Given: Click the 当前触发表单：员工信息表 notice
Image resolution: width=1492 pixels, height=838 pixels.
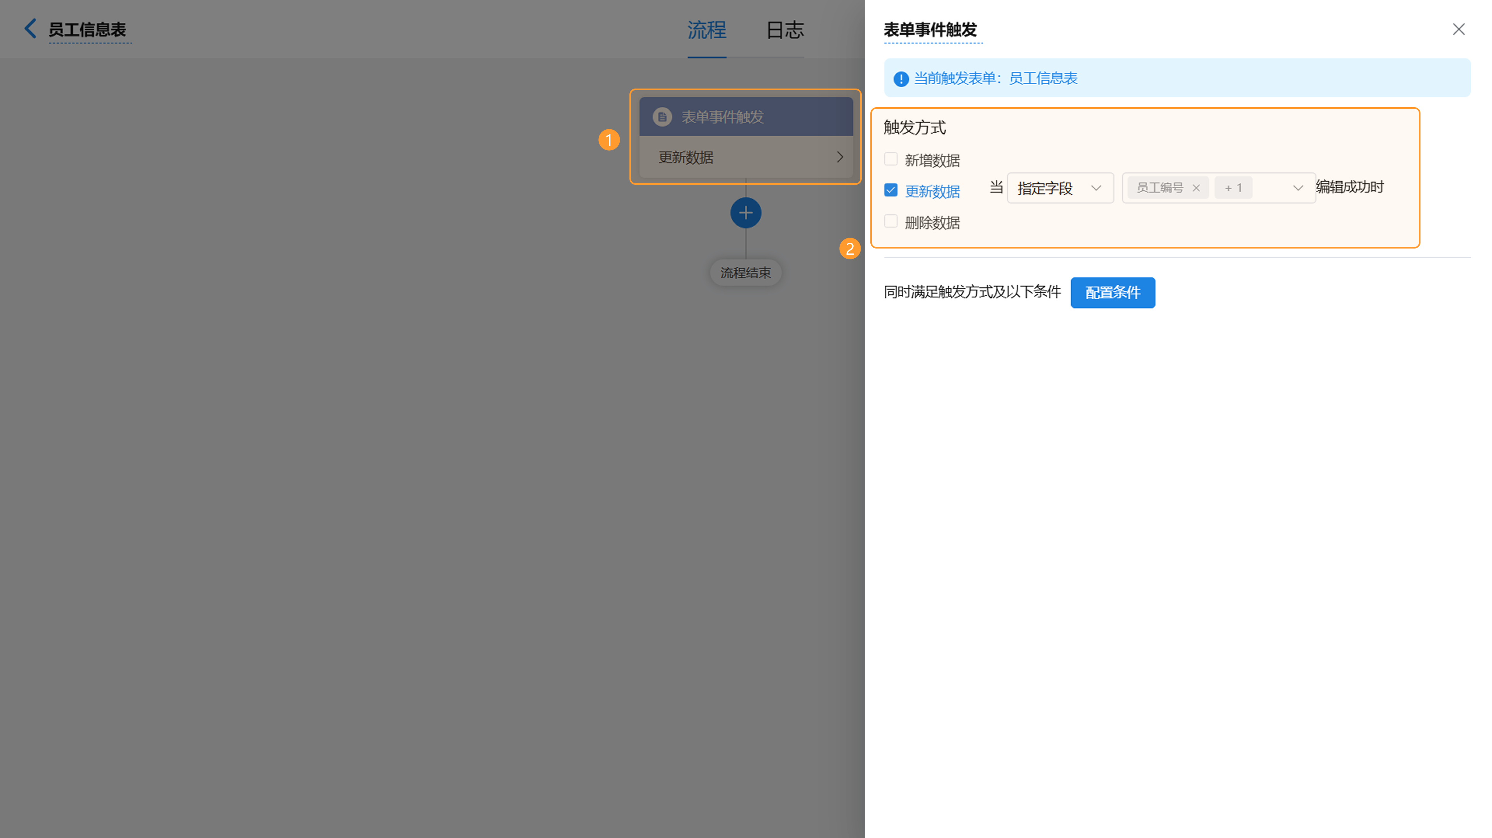Looking at the screenshot, I should [1177, 78].
